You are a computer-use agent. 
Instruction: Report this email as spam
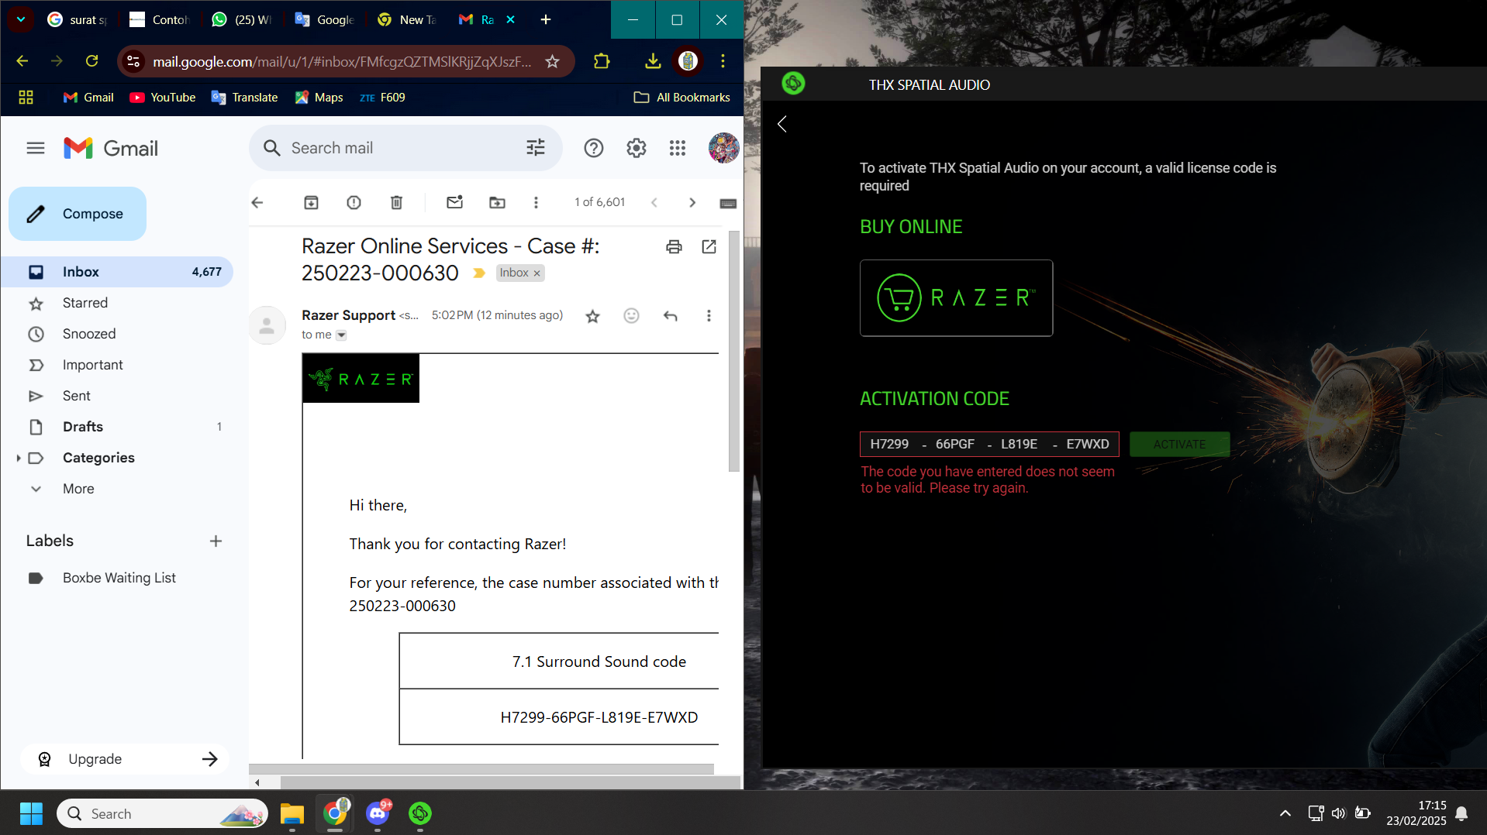354,202
